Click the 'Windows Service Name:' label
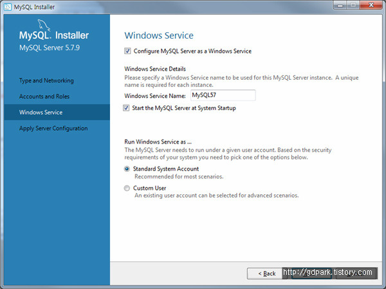 (155, 96)
